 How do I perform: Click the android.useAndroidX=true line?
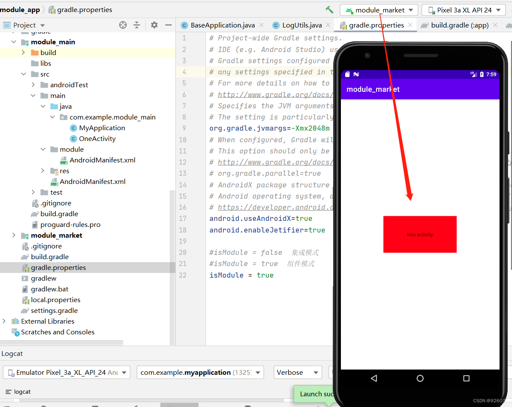(x=261, y=219)
